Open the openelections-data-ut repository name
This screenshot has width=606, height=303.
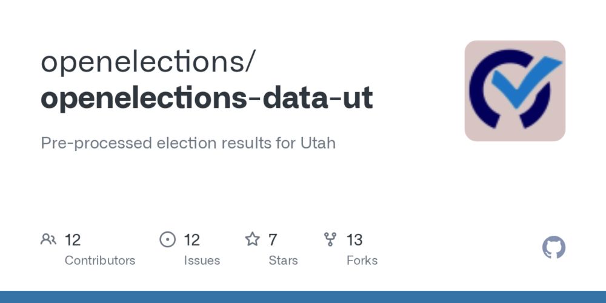207,98
